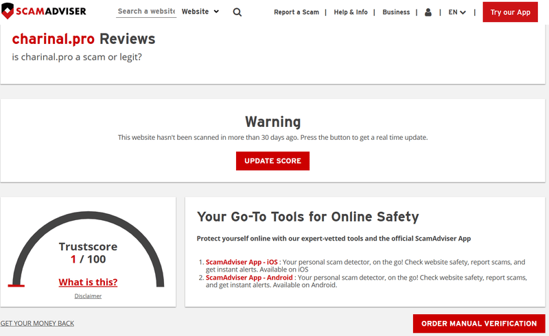Click the 'hasn't been scanned' warning message
Screen dimensions: 549x336
point(272,138)
